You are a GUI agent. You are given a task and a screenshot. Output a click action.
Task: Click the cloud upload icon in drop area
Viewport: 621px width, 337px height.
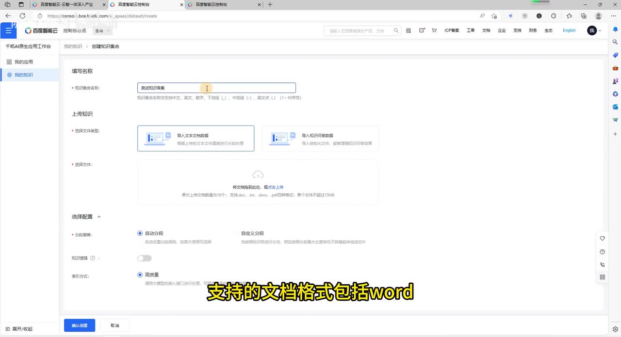(258, 175)
